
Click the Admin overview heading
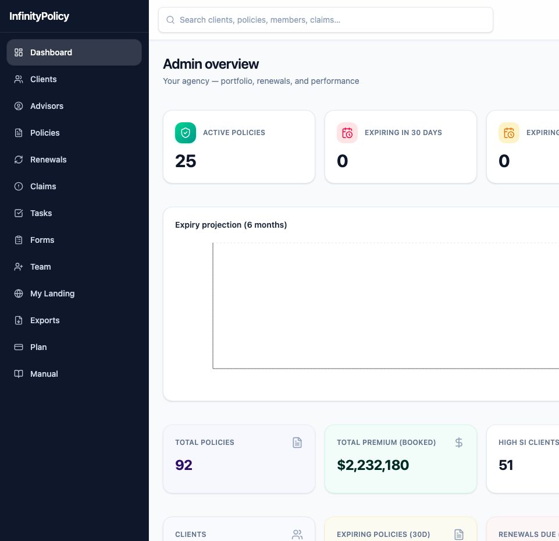pyautogui.click(x=211, y=64)
